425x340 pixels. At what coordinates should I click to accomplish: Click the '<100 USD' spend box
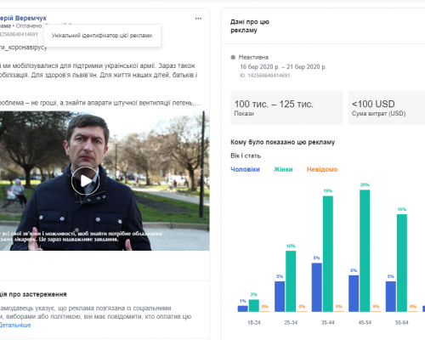(387, 108)
